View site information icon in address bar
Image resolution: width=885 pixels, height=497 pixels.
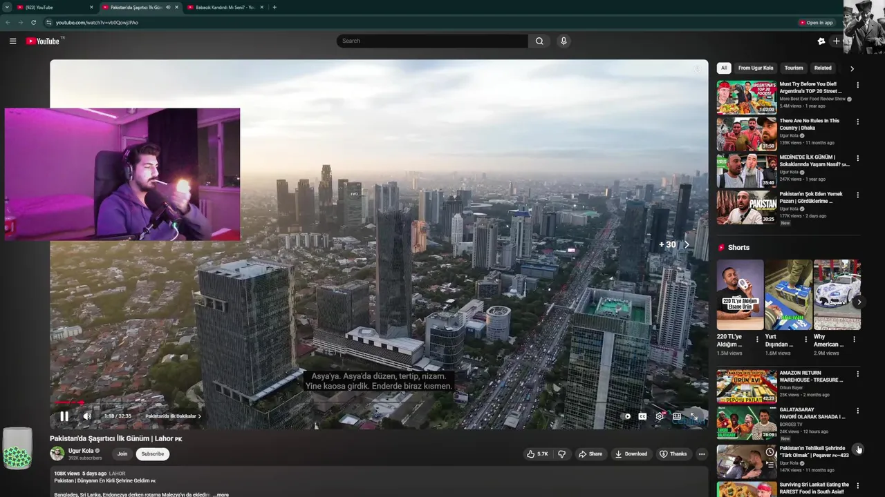coord(48,22)
